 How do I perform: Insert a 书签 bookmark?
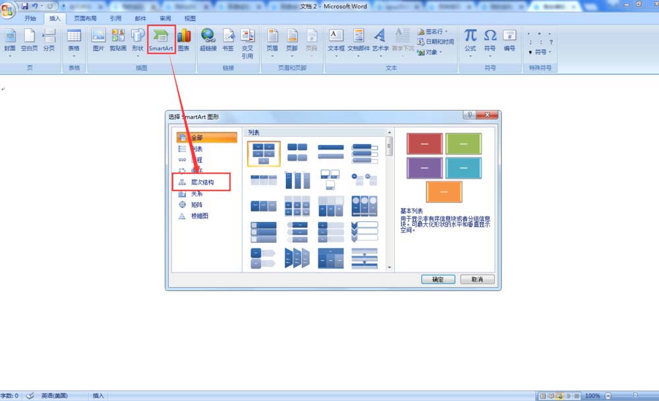(x=228, y=41)
